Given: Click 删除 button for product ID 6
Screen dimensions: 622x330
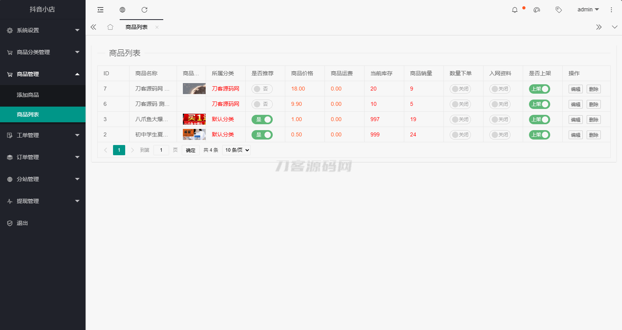Looking at the screenshot, I should coord(593,104).
